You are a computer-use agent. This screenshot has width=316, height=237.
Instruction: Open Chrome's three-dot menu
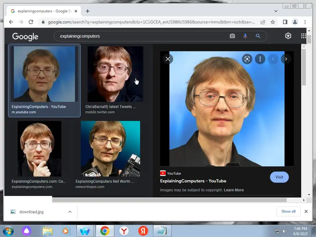[305, 22]
